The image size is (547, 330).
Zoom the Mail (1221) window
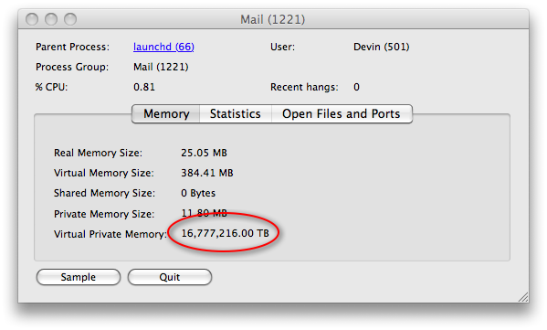pos(70,19)
